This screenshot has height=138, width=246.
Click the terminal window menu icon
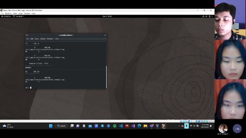coord(27,35)
